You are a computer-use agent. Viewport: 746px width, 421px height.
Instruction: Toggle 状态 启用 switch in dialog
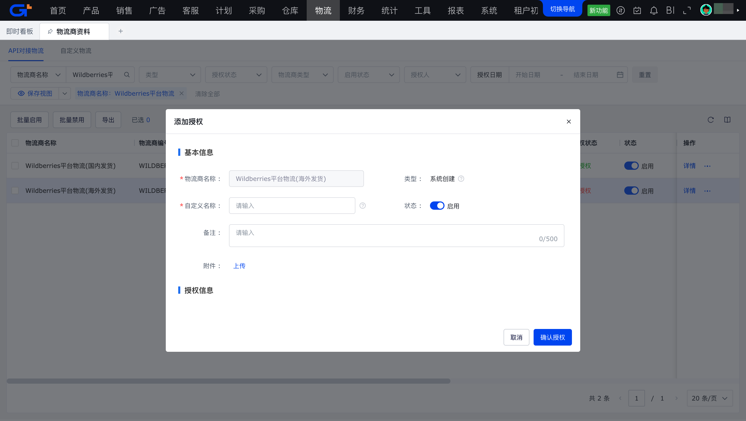tap(437, 206)
